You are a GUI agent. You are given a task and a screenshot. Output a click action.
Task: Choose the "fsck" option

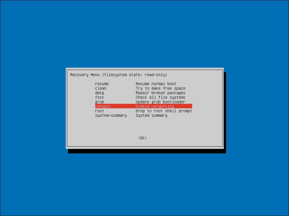pyautogui.click(x=100, y=97)
